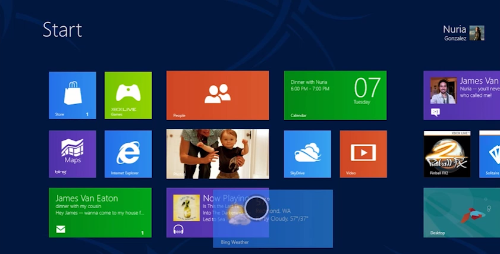
Task: Click the headphones icon on music tile
Action: coord(178,229)
